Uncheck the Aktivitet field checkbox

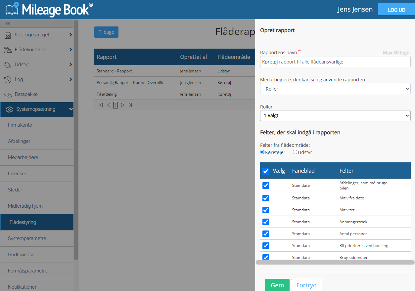tap(266, 210)
